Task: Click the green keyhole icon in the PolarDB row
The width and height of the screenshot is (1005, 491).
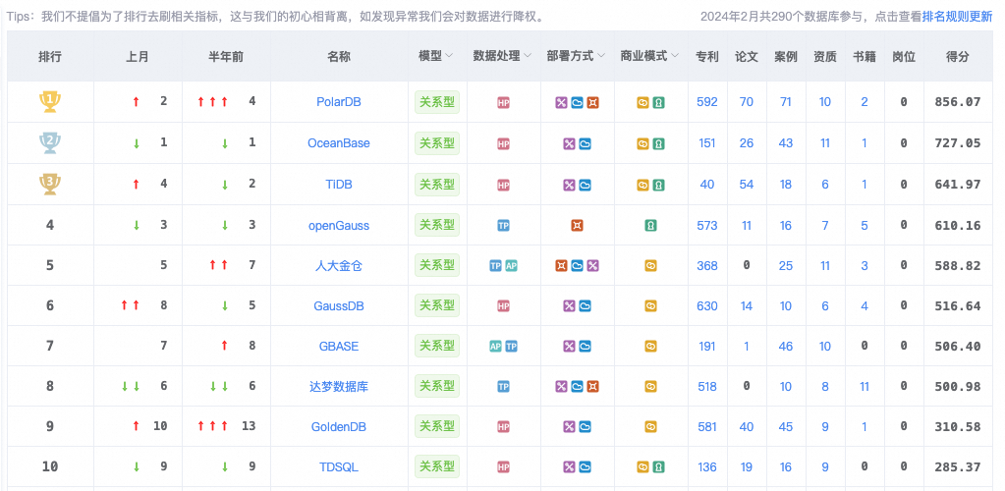Action: [x=658, y=102]
